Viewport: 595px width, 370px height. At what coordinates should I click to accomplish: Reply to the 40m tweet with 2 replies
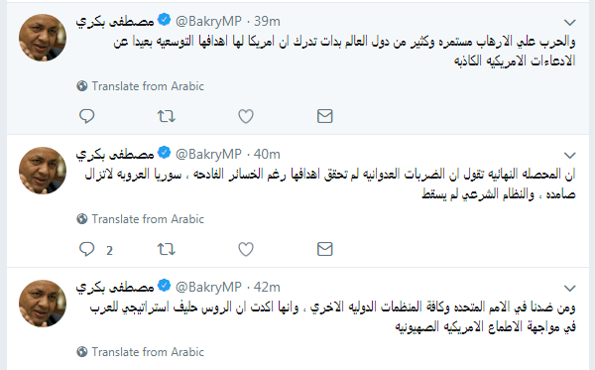86,249
